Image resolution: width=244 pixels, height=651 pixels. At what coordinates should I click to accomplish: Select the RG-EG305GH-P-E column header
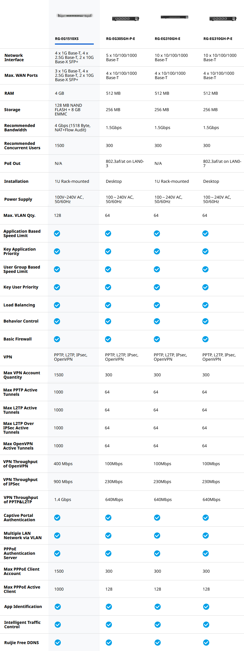coord(121,39)
